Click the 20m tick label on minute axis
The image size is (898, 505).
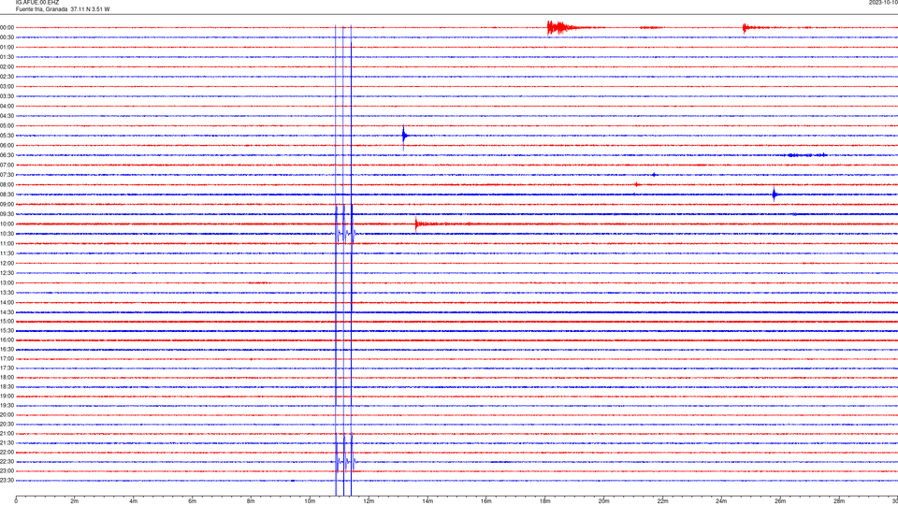pyautogui.click(x=603, y=501)
